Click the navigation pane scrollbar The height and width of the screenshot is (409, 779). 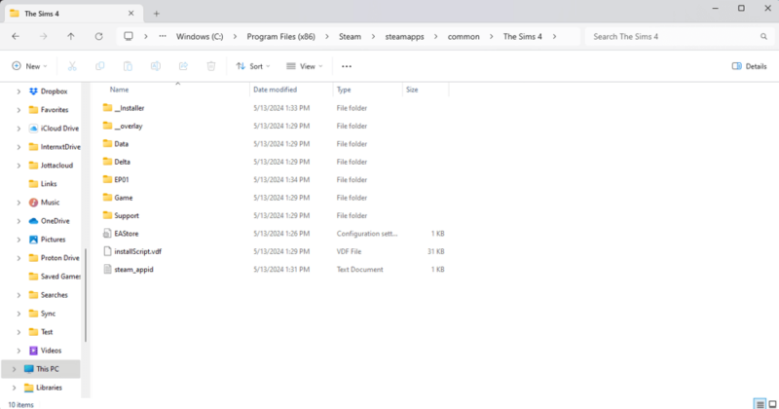pyautogui.click(x=86, y=295)
